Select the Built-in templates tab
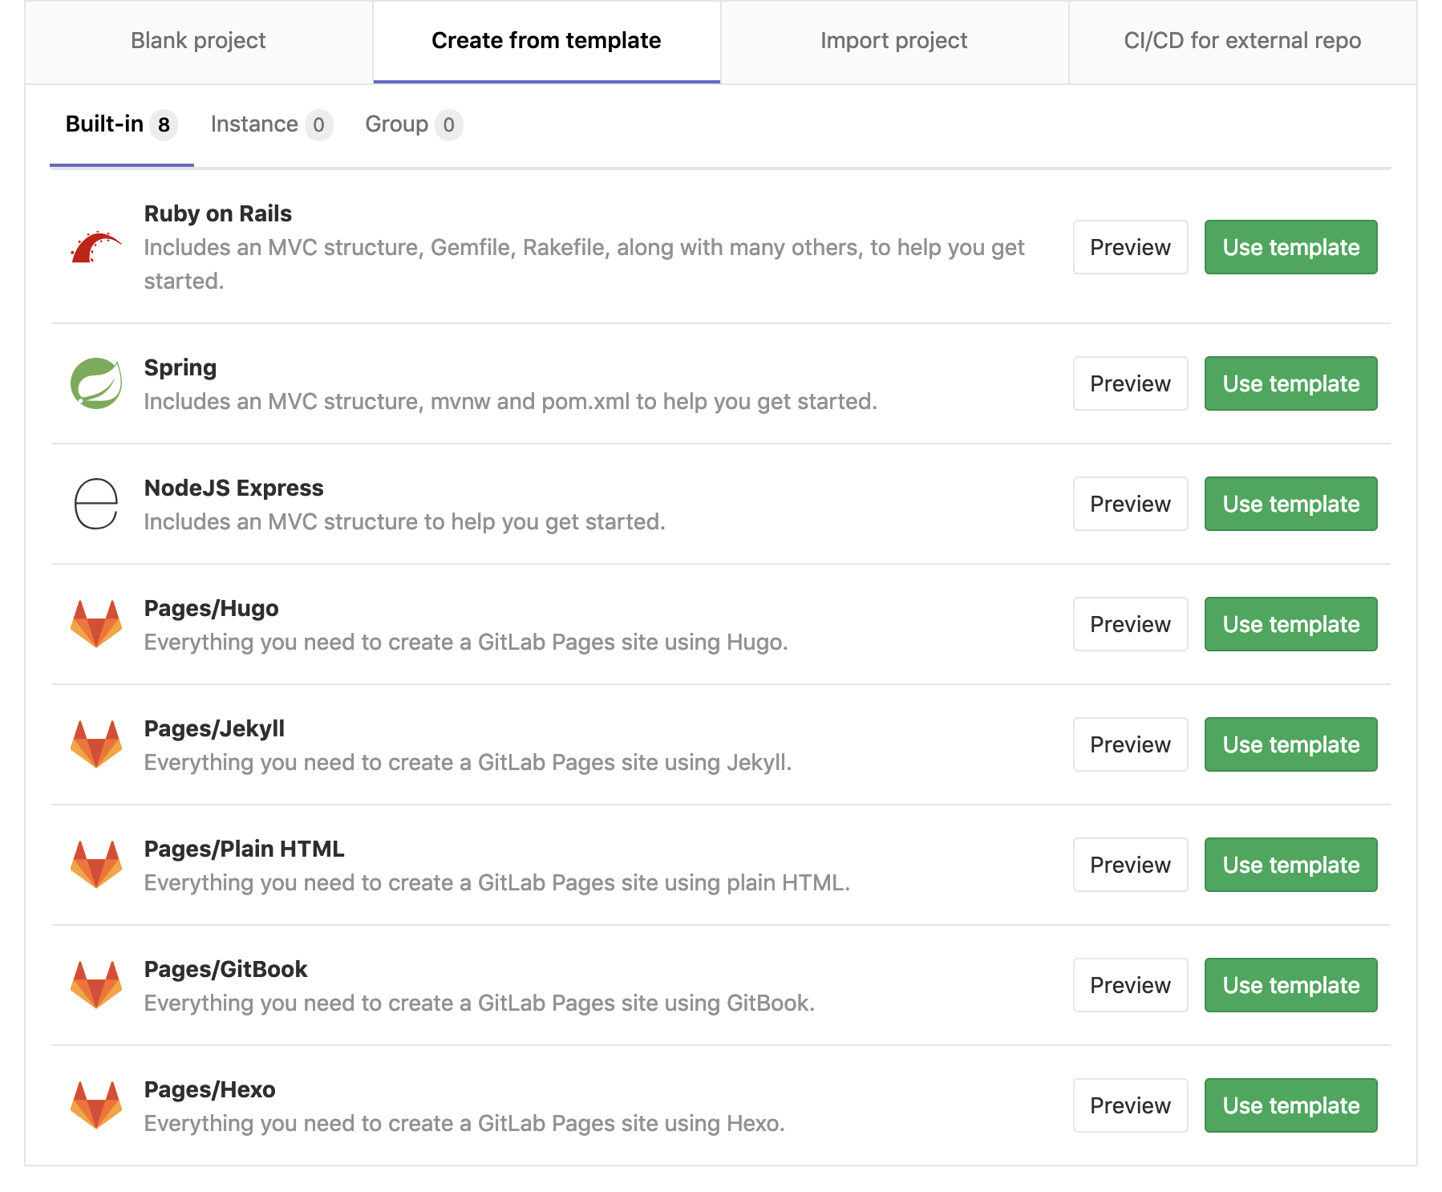Screen dimensions: 1442x1192 click(x=119, y=124)
